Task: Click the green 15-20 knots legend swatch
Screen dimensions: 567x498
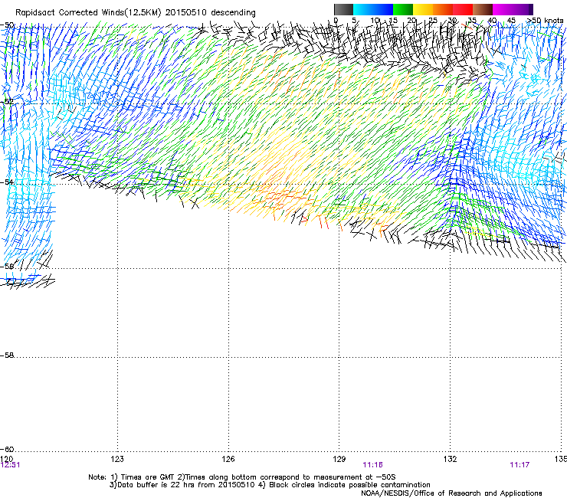Action: [x=403, y=9]
